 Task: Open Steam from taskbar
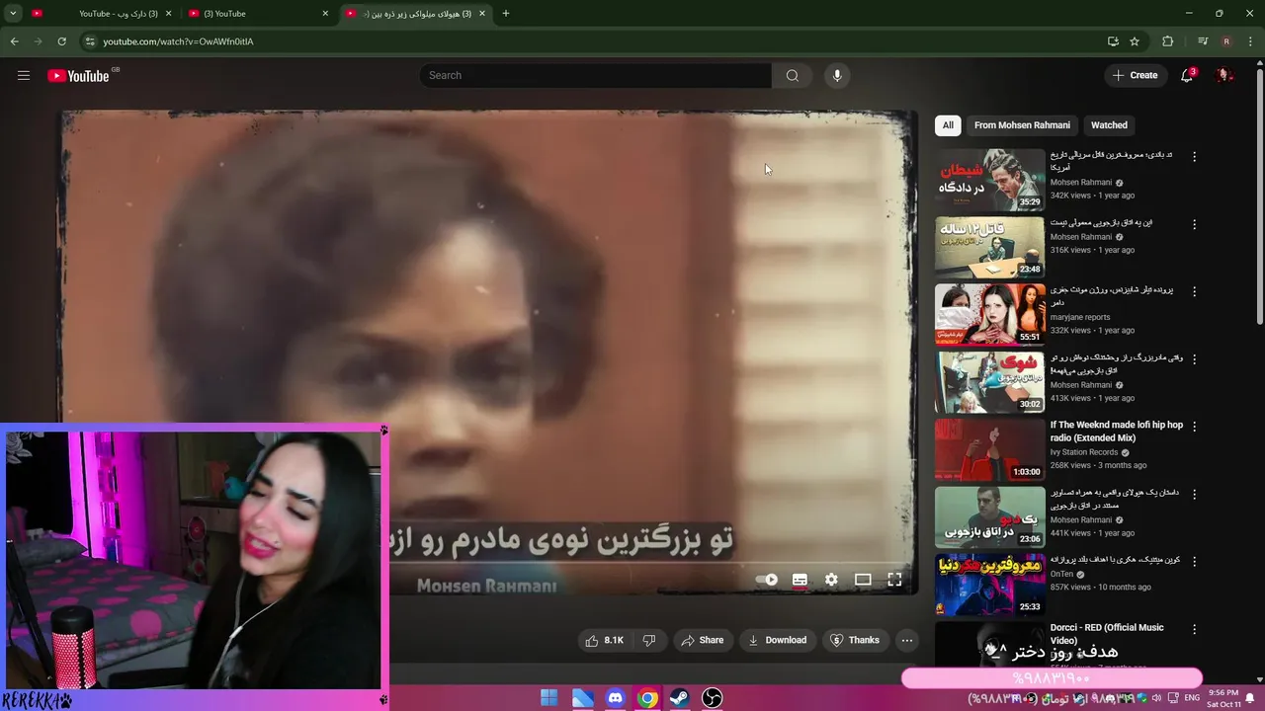pos(679,698)
